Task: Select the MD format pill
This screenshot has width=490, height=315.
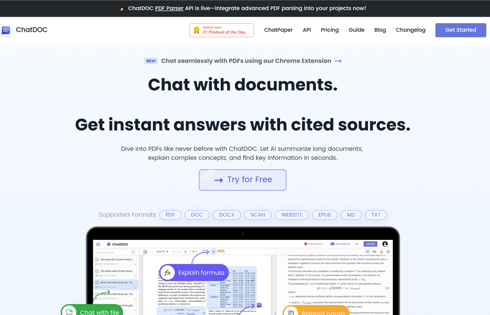Action: coord(351,215)
